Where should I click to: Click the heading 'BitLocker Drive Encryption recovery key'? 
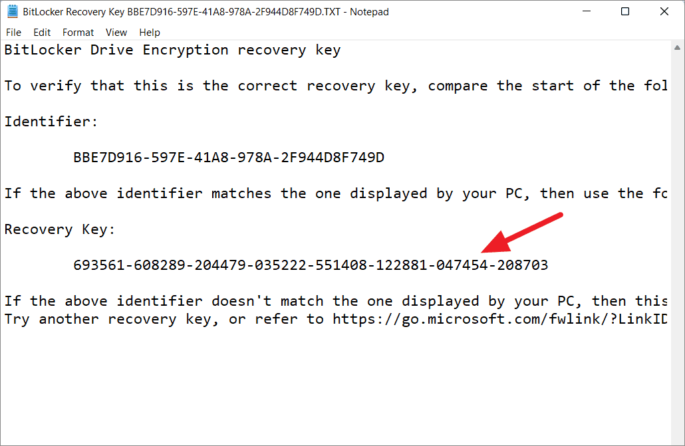[x=172, y=51]
